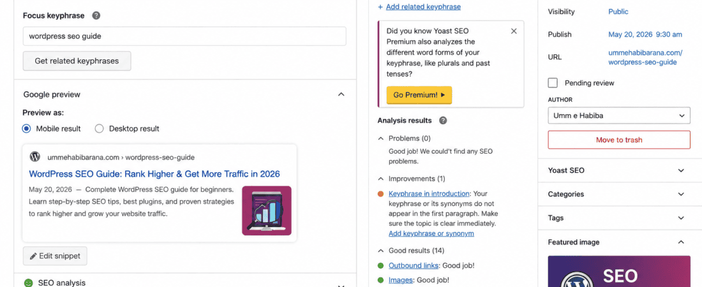Viewport: 702px width, 287px height.
Task: Select Mobile result preview
Action: click(x=26, y=128)
